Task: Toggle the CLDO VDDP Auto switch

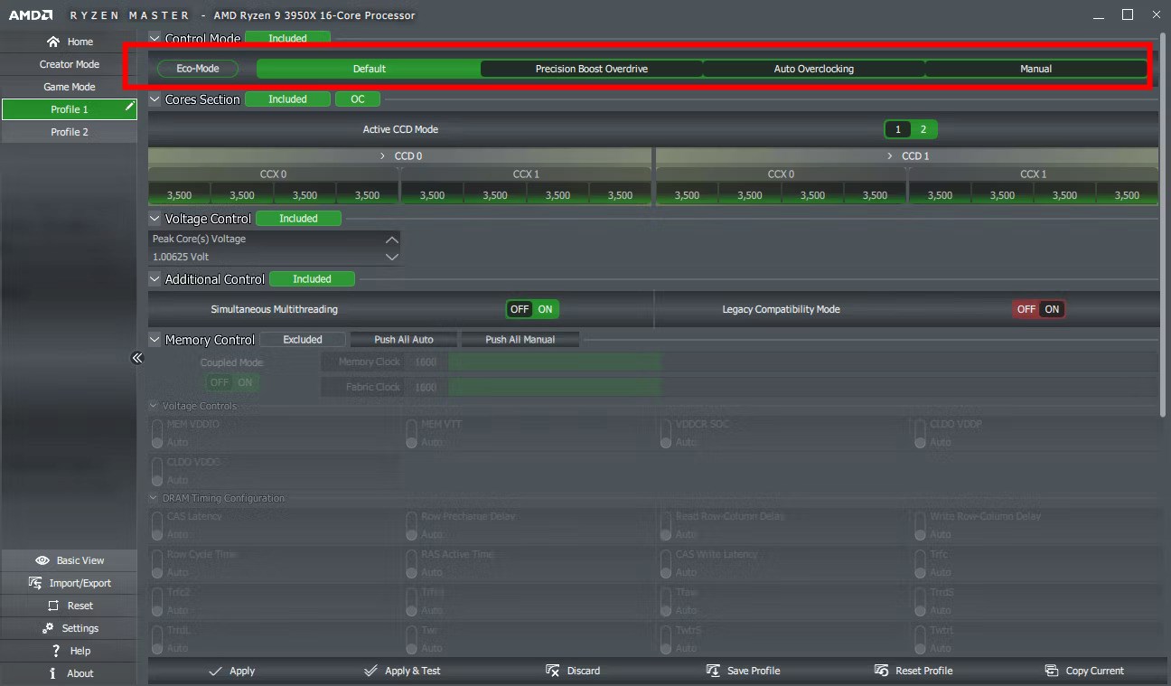Action: [x=920, y=432]
